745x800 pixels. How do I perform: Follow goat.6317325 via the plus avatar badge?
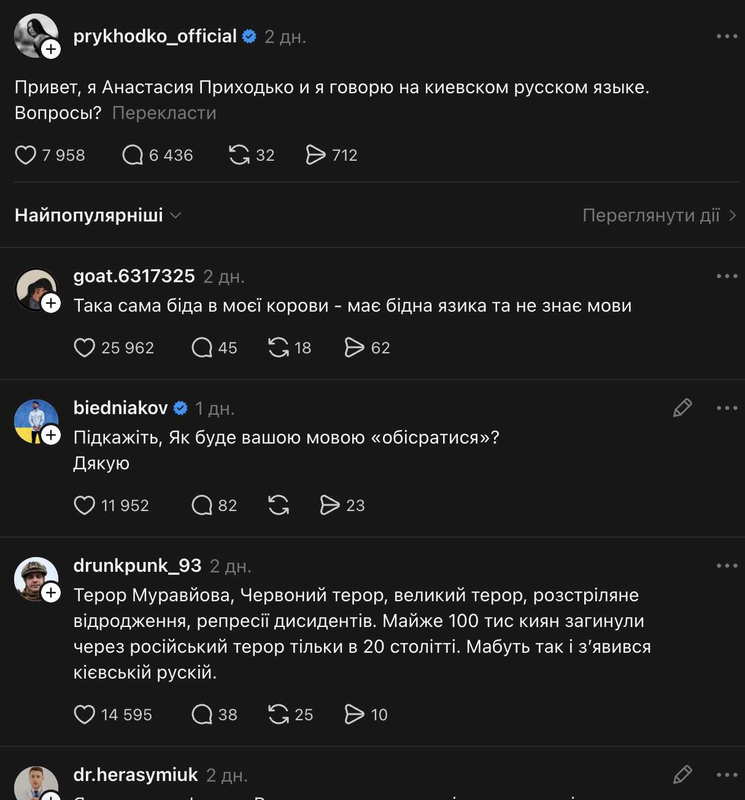pos(51,303)
